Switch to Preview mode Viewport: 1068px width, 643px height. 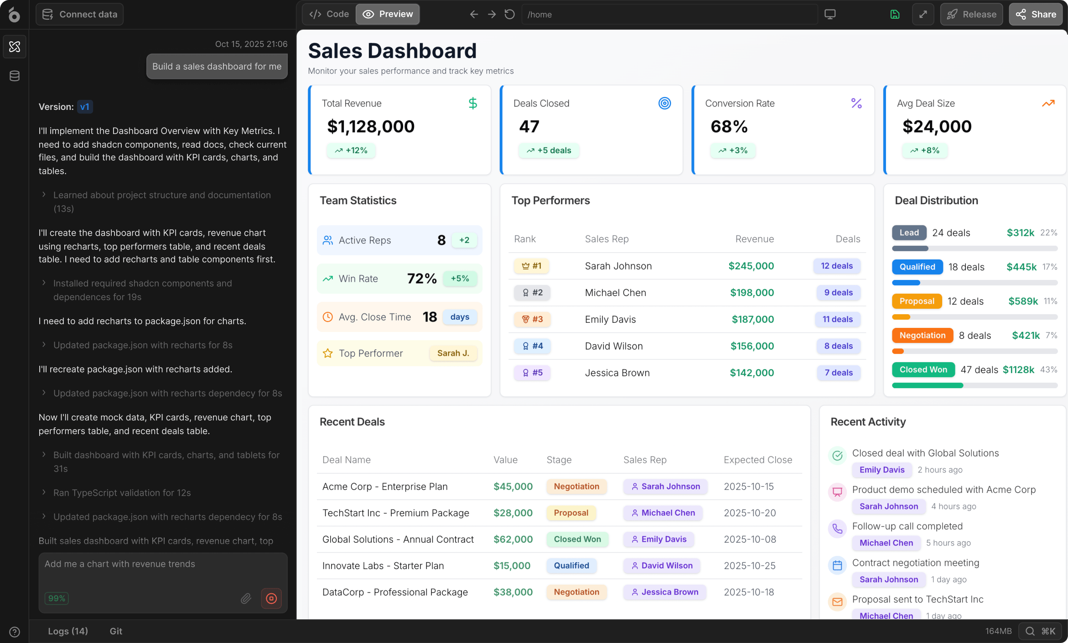[x=388, y=14]
